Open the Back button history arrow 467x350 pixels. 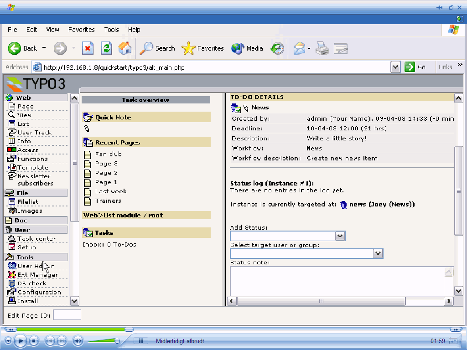coord(44,48)
